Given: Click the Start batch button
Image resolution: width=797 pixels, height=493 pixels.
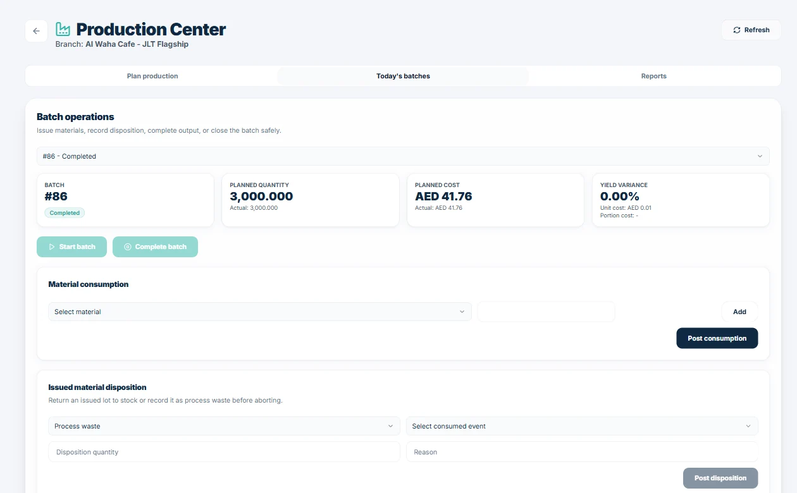Looking at the screenshot, I should 71,246.
